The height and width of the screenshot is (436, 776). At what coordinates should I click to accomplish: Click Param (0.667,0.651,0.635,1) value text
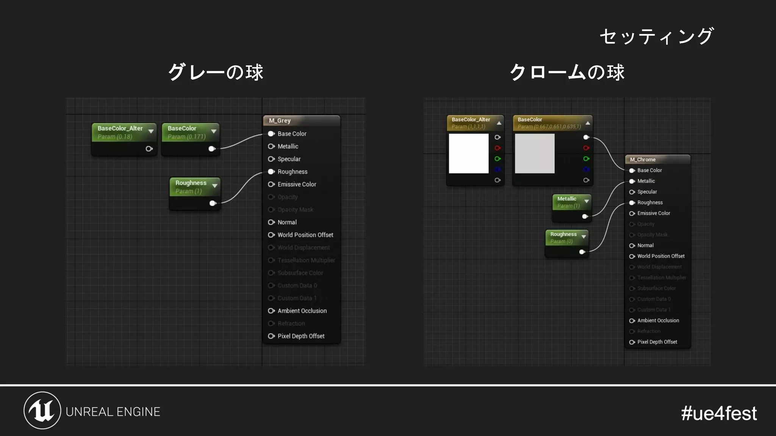coord(549,127)
